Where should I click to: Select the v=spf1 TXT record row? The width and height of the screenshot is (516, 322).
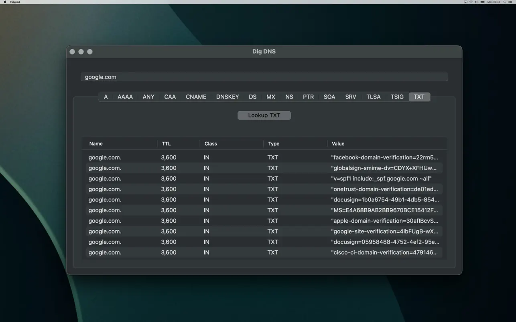point(264,178)
